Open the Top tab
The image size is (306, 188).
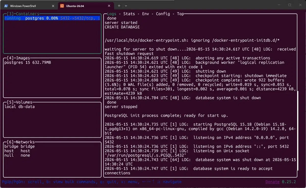180,14
